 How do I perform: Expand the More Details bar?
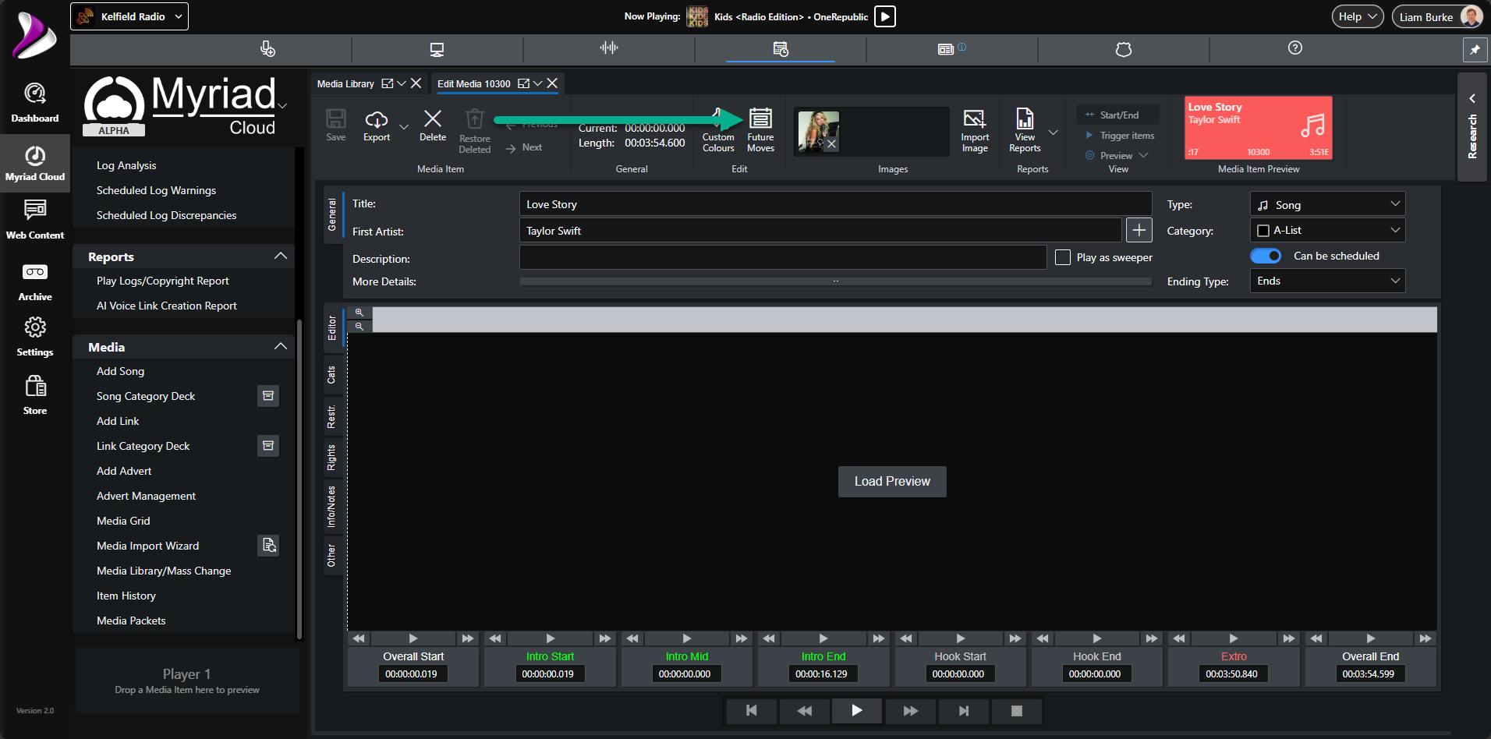pyautogui.click(x=835, y=281)
